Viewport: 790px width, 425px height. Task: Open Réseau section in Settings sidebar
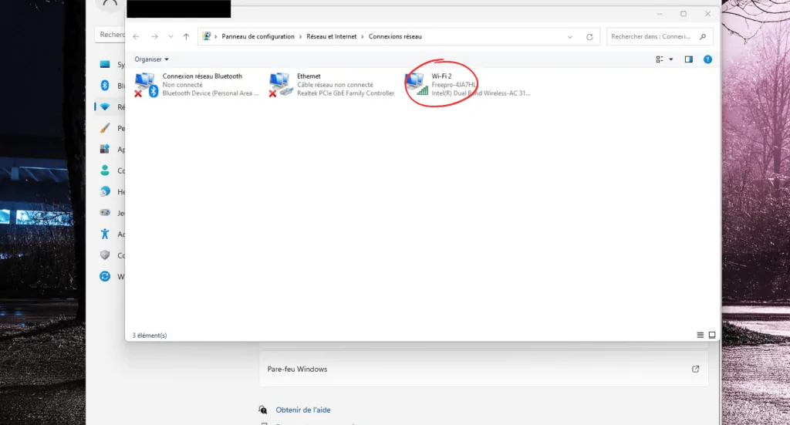(x=105, y=106)
